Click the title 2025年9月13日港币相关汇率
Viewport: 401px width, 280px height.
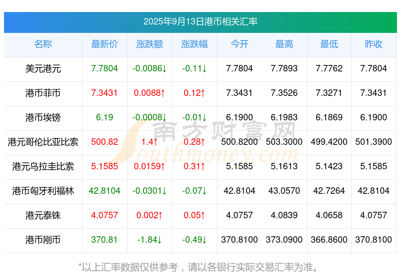point(200,22)
